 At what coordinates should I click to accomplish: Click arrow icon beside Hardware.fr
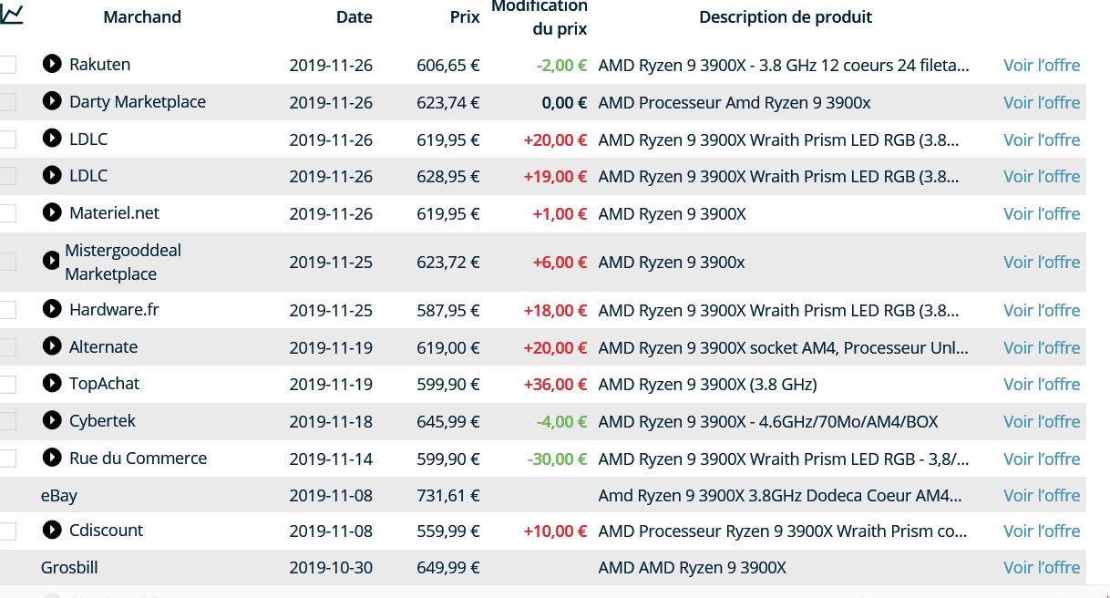point(52,309)
